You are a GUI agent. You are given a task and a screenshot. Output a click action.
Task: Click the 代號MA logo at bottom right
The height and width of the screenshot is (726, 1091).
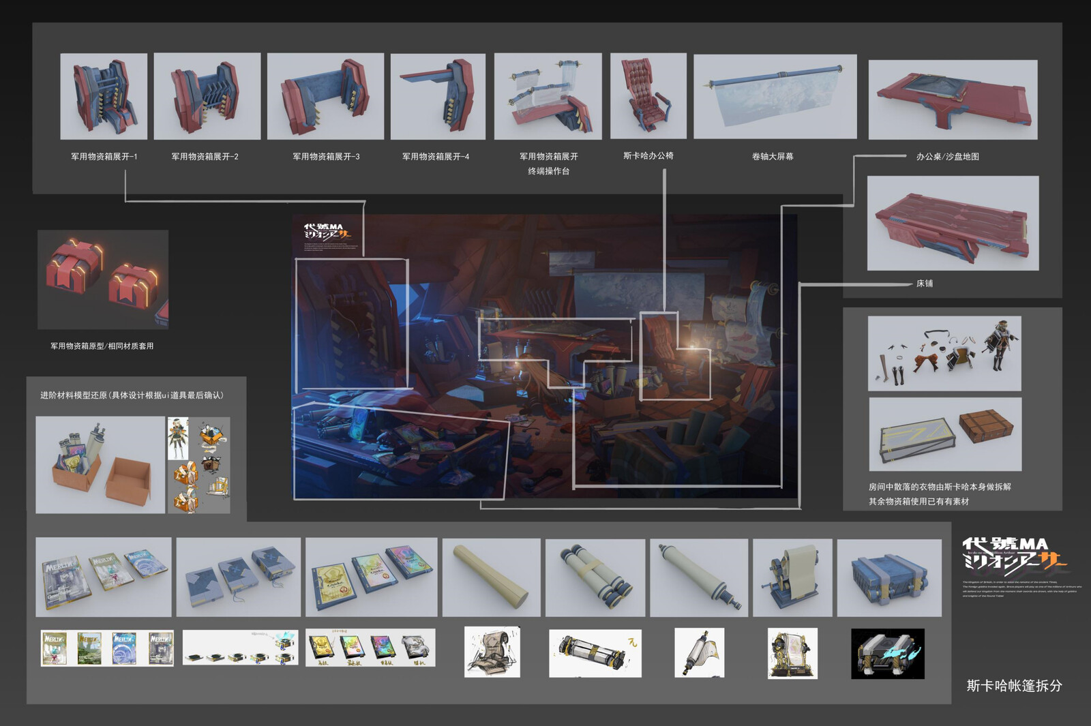[1014, 555]
